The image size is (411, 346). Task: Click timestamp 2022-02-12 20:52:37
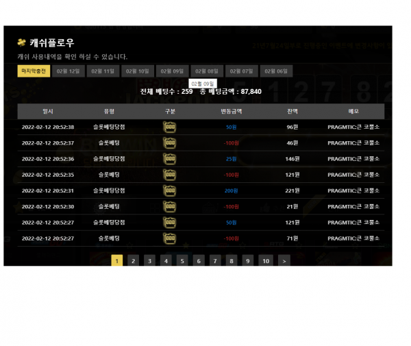[48, 143]
